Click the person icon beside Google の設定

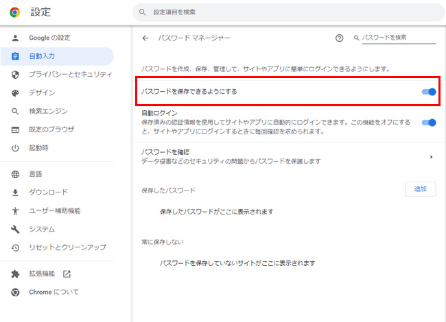pyautogui.click(x=15, y=38)
